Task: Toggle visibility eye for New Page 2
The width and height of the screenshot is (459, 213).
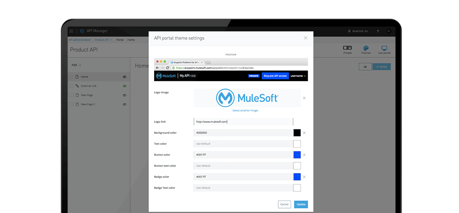Action: pos(125,104)
